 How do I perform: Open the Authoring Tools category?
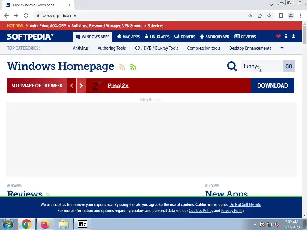coord(112,48)
